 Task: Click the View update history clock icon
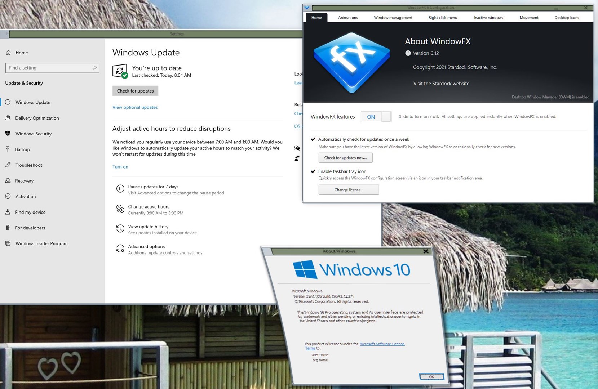point(120,229)
